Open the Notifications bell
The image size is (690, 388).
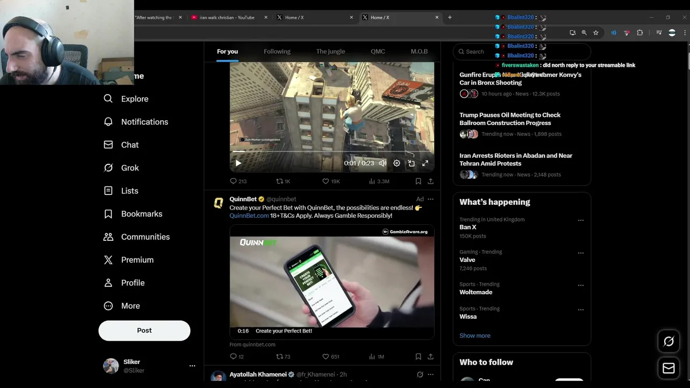tap(136, 122)
